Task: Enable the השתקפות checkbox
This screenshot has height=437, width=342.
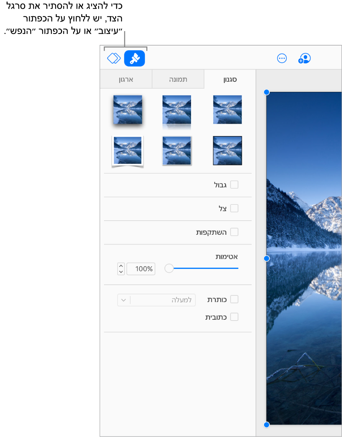Action: [234, 232]
